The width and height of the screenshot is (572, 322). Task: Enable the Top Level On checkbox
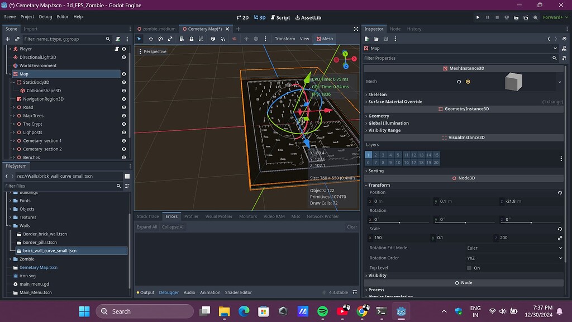(x=469, y=268)
